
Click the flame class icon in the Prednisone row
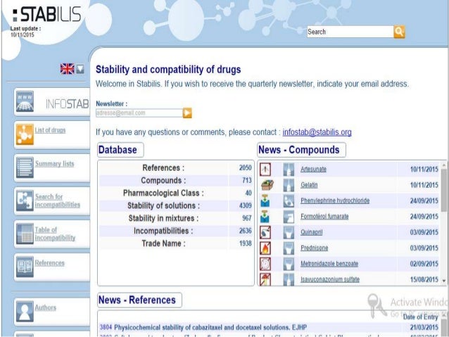point(265,248)
